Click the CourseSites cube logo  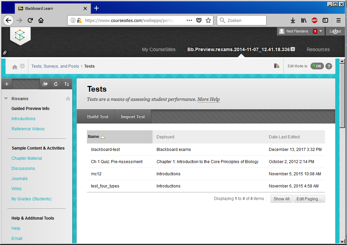click(20, 36)
